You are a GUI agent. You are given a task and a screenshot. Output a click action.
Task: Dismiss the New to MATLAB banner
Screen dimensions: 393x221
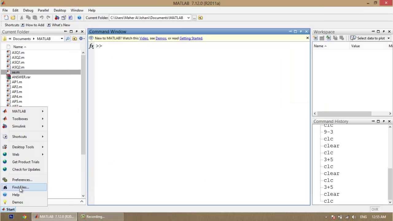(x=307, y=38)
